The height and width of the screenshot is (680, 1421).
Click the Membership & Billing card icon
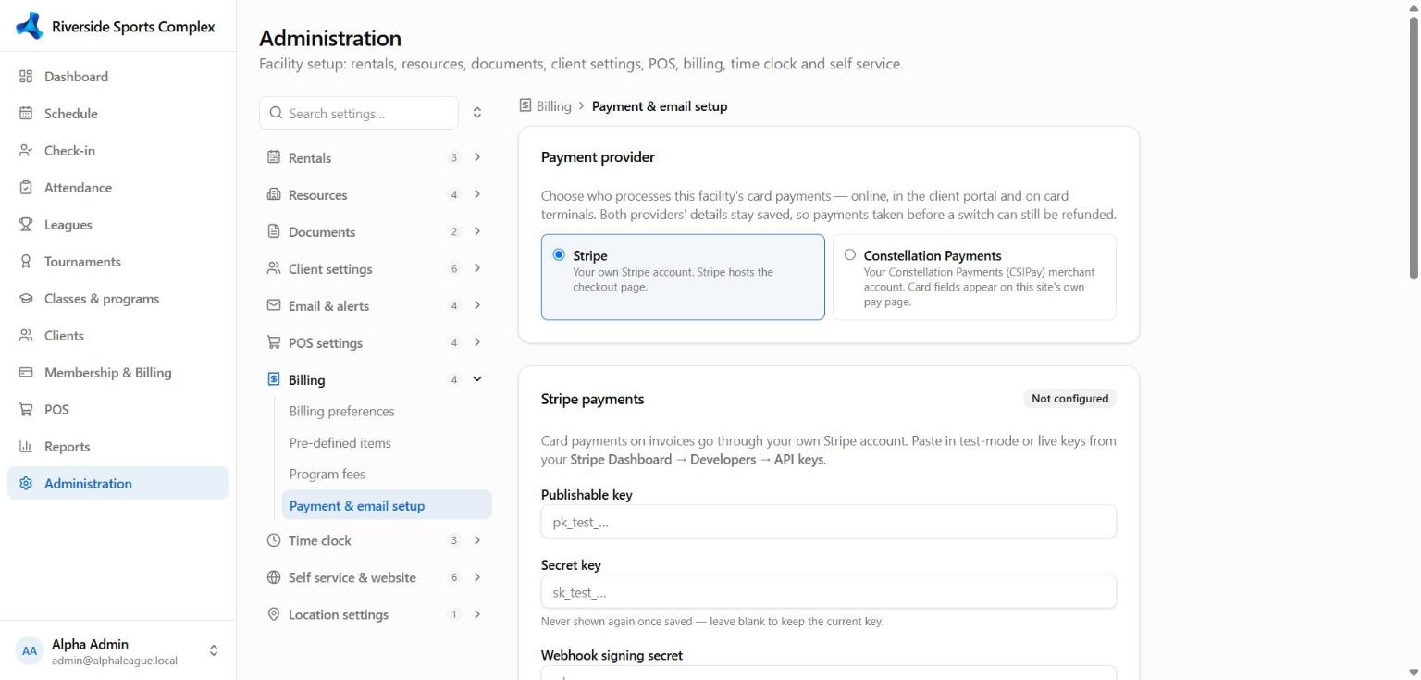26,373
